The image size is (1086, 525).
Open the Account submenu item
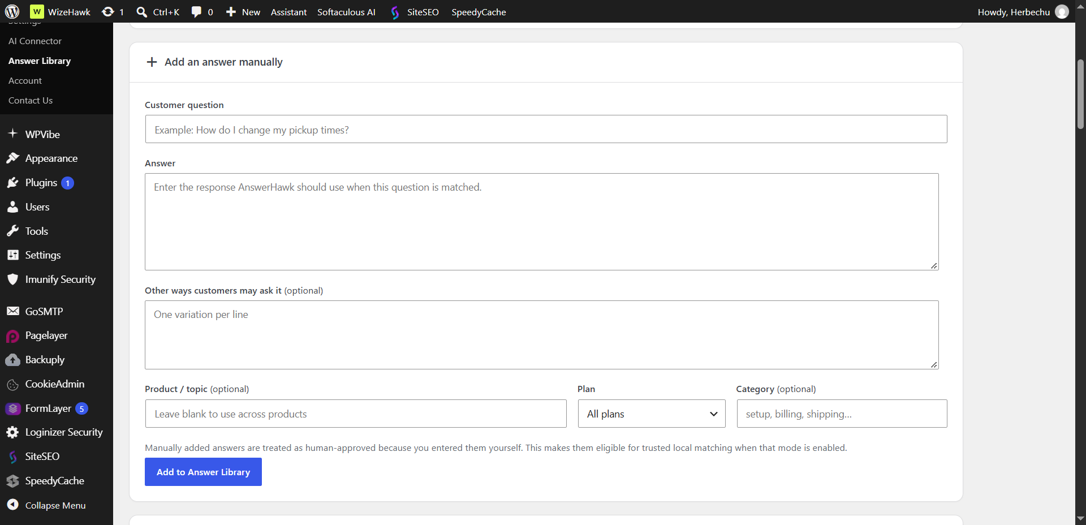pyautogui.click(x=25, y=80)
